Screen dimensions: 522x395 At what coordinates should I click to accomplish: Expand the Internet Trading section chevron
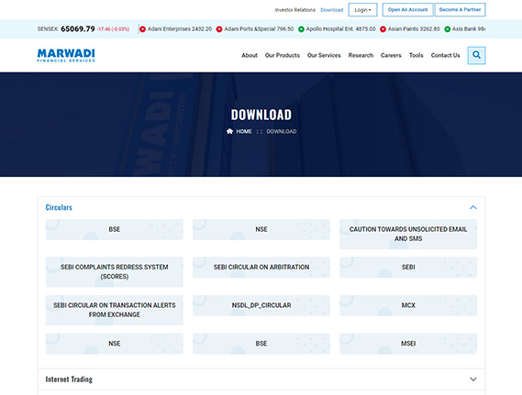473,379
